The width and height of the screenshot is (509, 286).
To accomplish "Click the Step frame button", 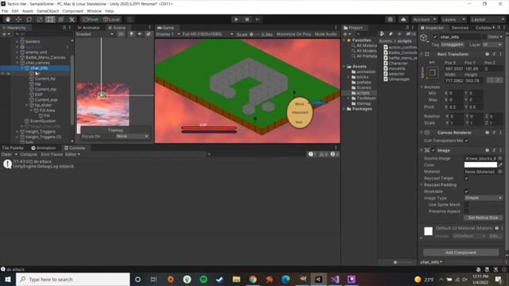I will click(x=258, y=19).
